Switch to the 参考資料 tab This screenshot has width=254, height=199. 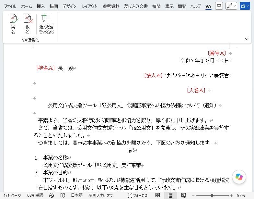pos(111,6)
